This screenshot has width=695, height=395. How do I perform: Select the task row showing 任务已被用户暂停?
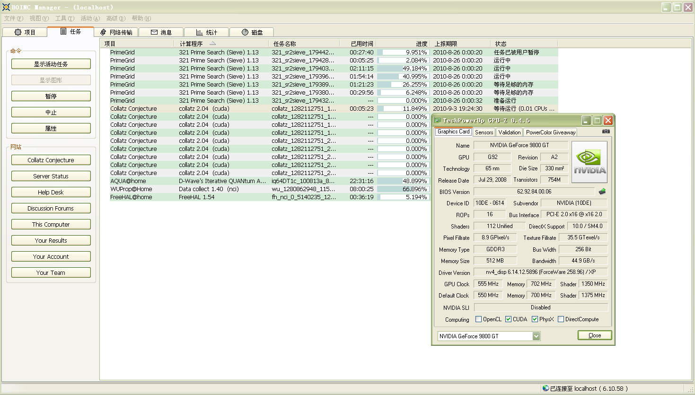(x=334, y=52)
